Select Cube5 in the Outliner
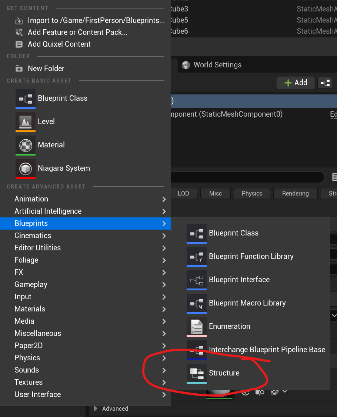Image resolution: width=337 pixels, height=417 pixels. tap(254, 20)
